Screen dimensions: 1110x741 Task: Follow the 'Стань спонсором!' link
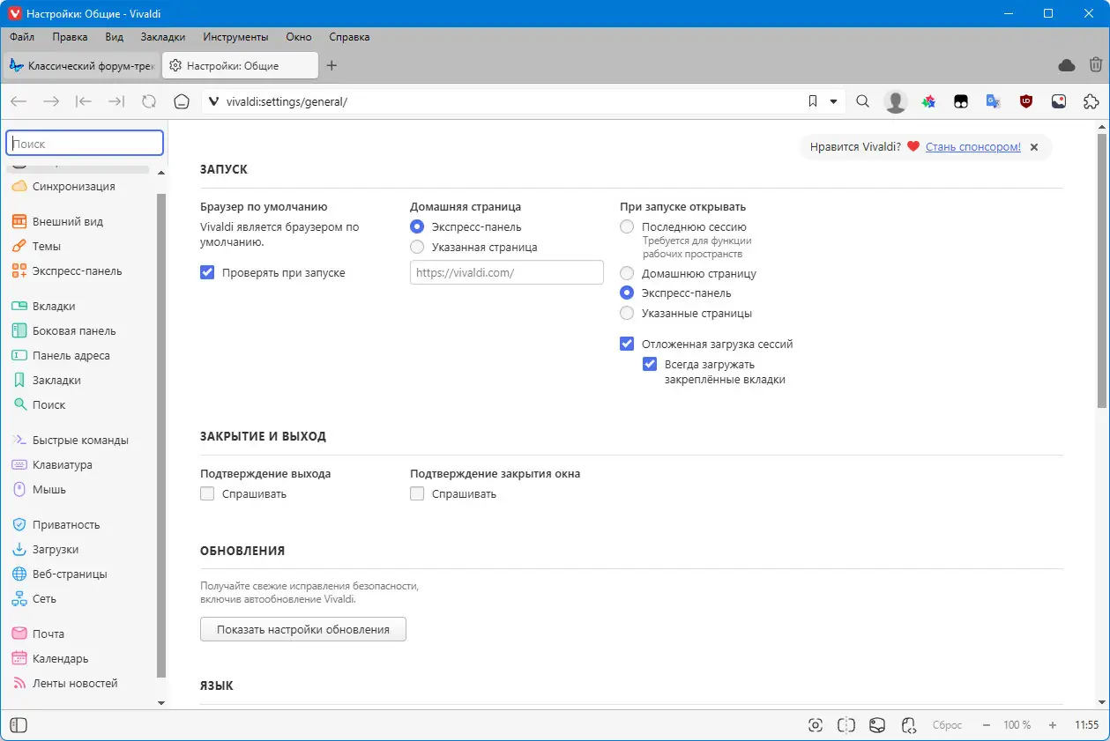pos(973,147)
